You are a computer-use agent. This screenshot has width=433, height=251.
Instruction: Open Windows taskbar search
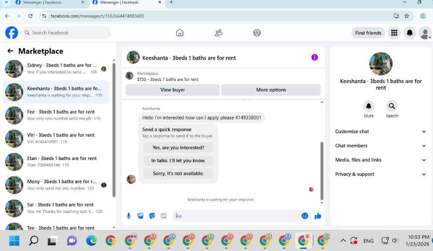tap(33, 241)
